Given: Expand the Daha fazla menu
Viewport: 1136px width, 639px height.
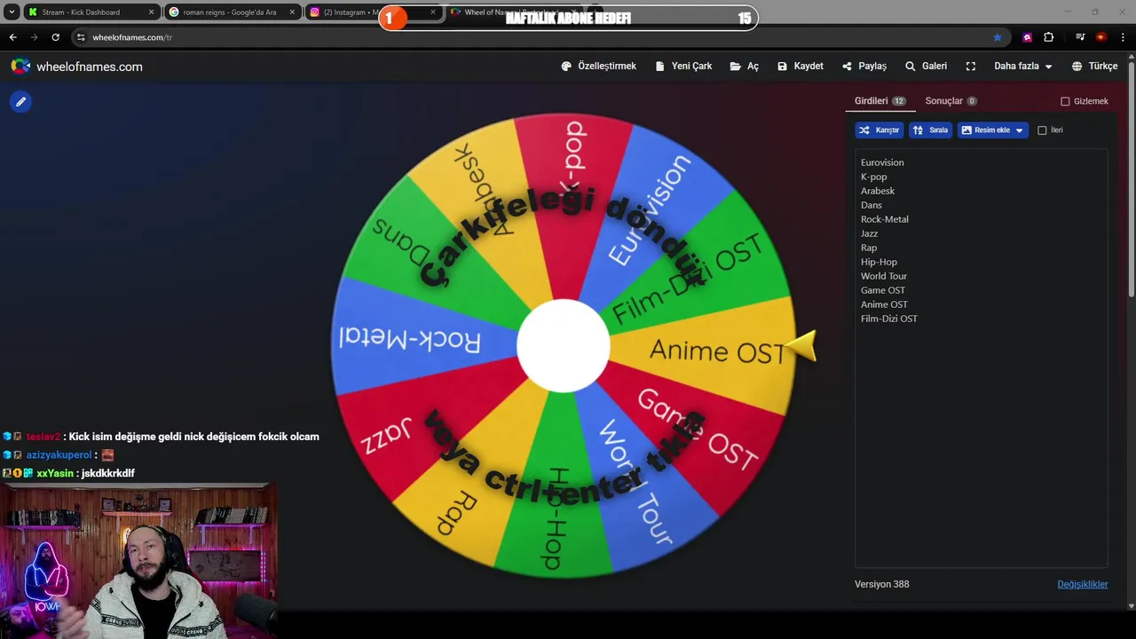Looking at the screenshot, I should [x=1022, y=67].
